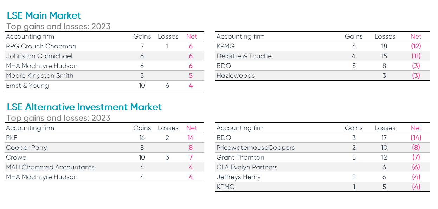
Task: Select the Deloitte & Touche row label
Action: 244,56
